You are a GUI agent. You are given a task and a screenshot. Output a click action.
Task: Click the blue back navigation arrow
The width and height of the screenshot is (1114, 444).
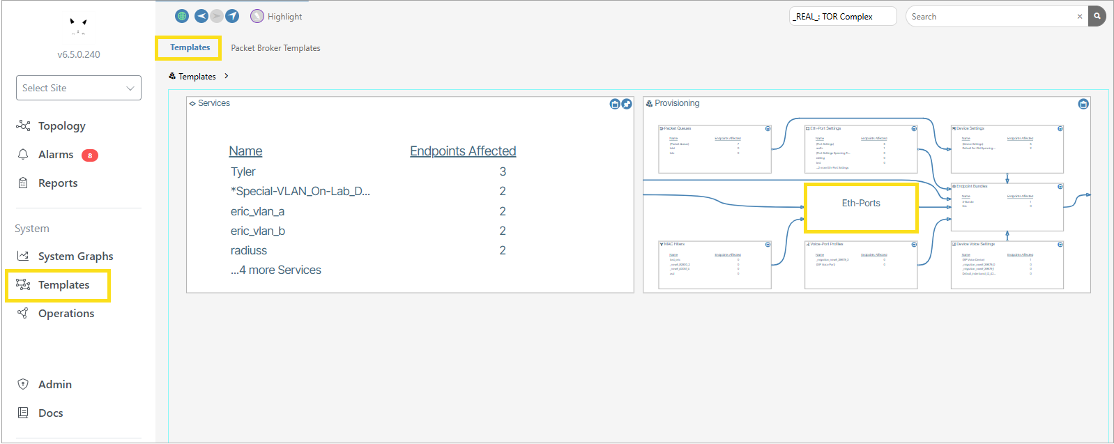[201, 16]
